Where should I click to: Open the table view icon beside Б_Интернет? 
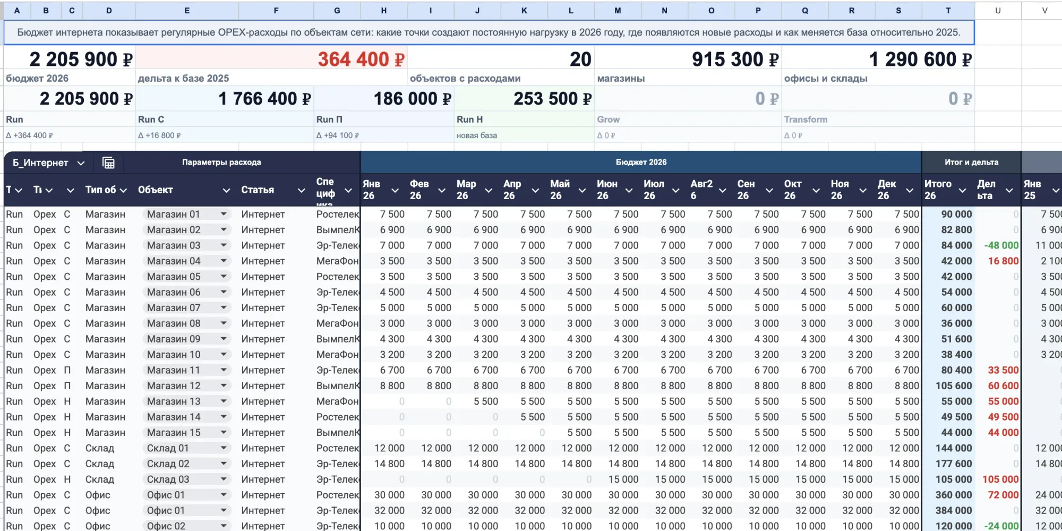(x=108, y=163)
